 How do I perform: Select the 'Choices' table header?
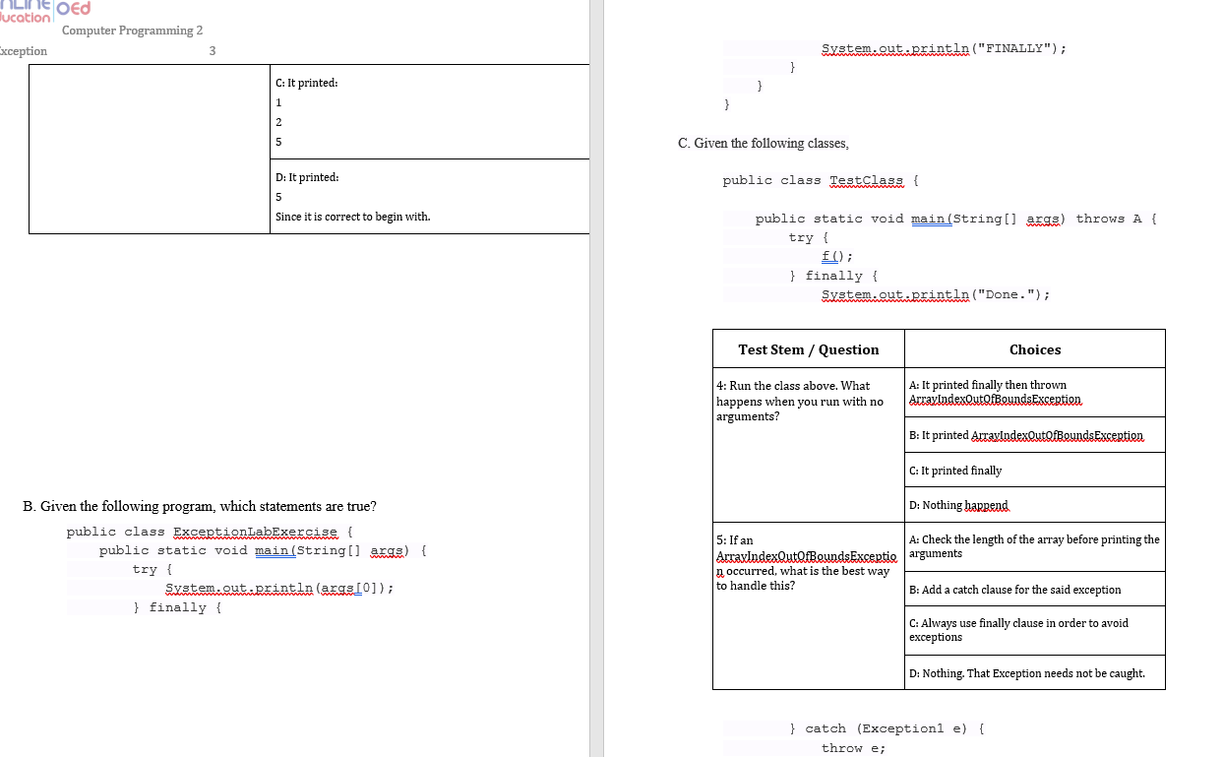pos(1034,349)
